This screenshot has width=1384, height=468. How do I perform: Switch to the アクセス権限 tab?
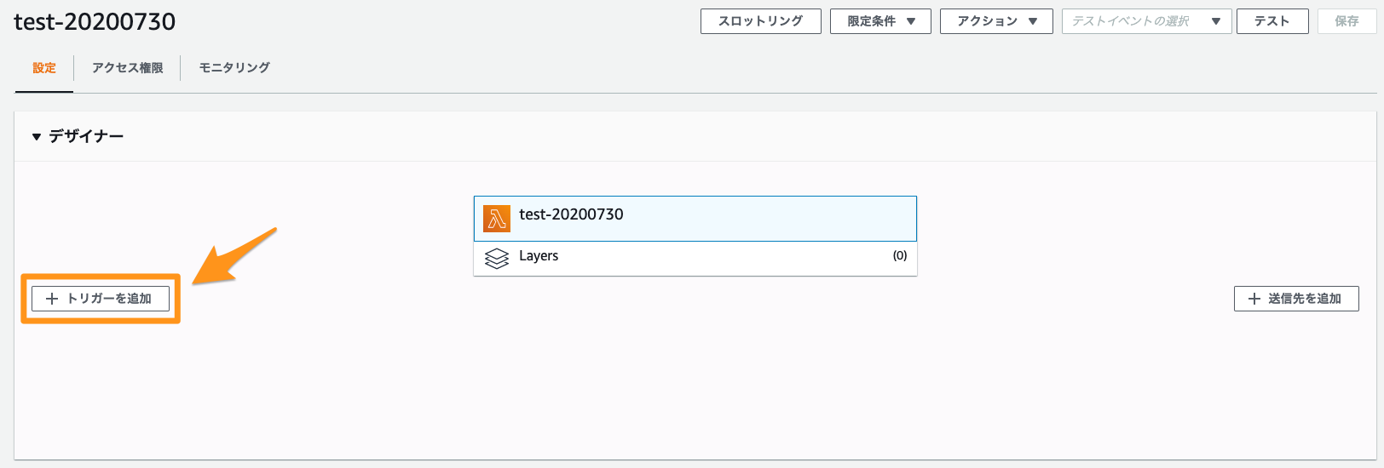pyautogui.click(x=127, y=68)
